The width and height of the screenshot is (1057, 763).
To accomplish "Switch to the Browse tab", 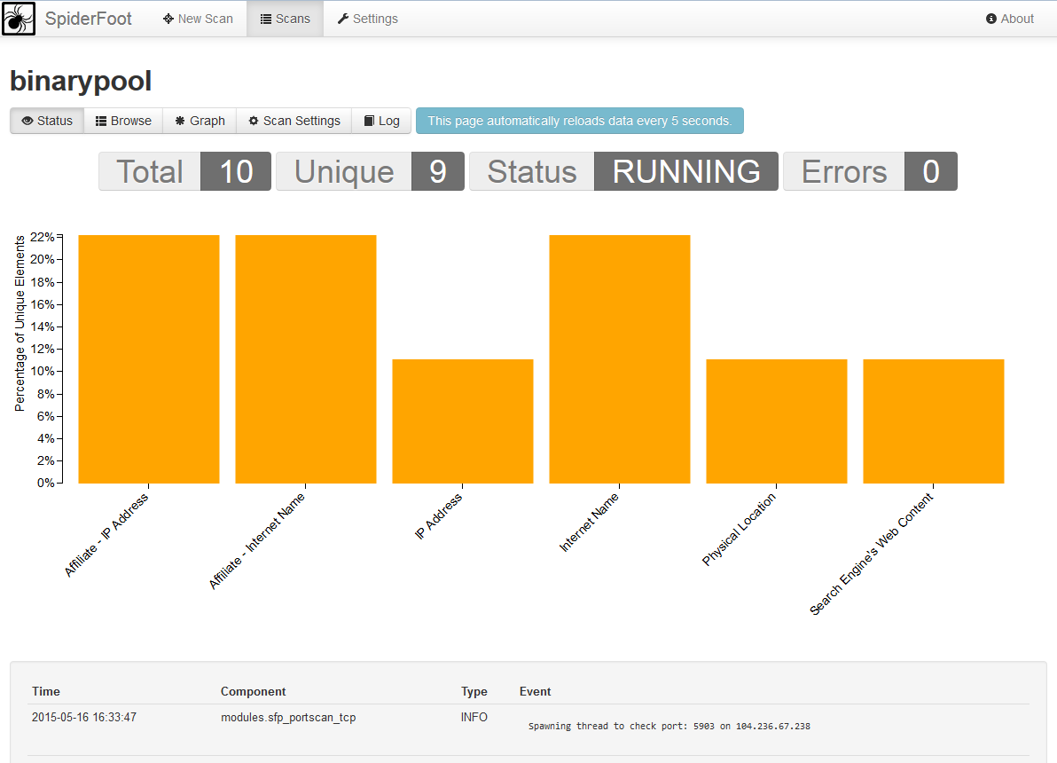I will tap(123, 121).
